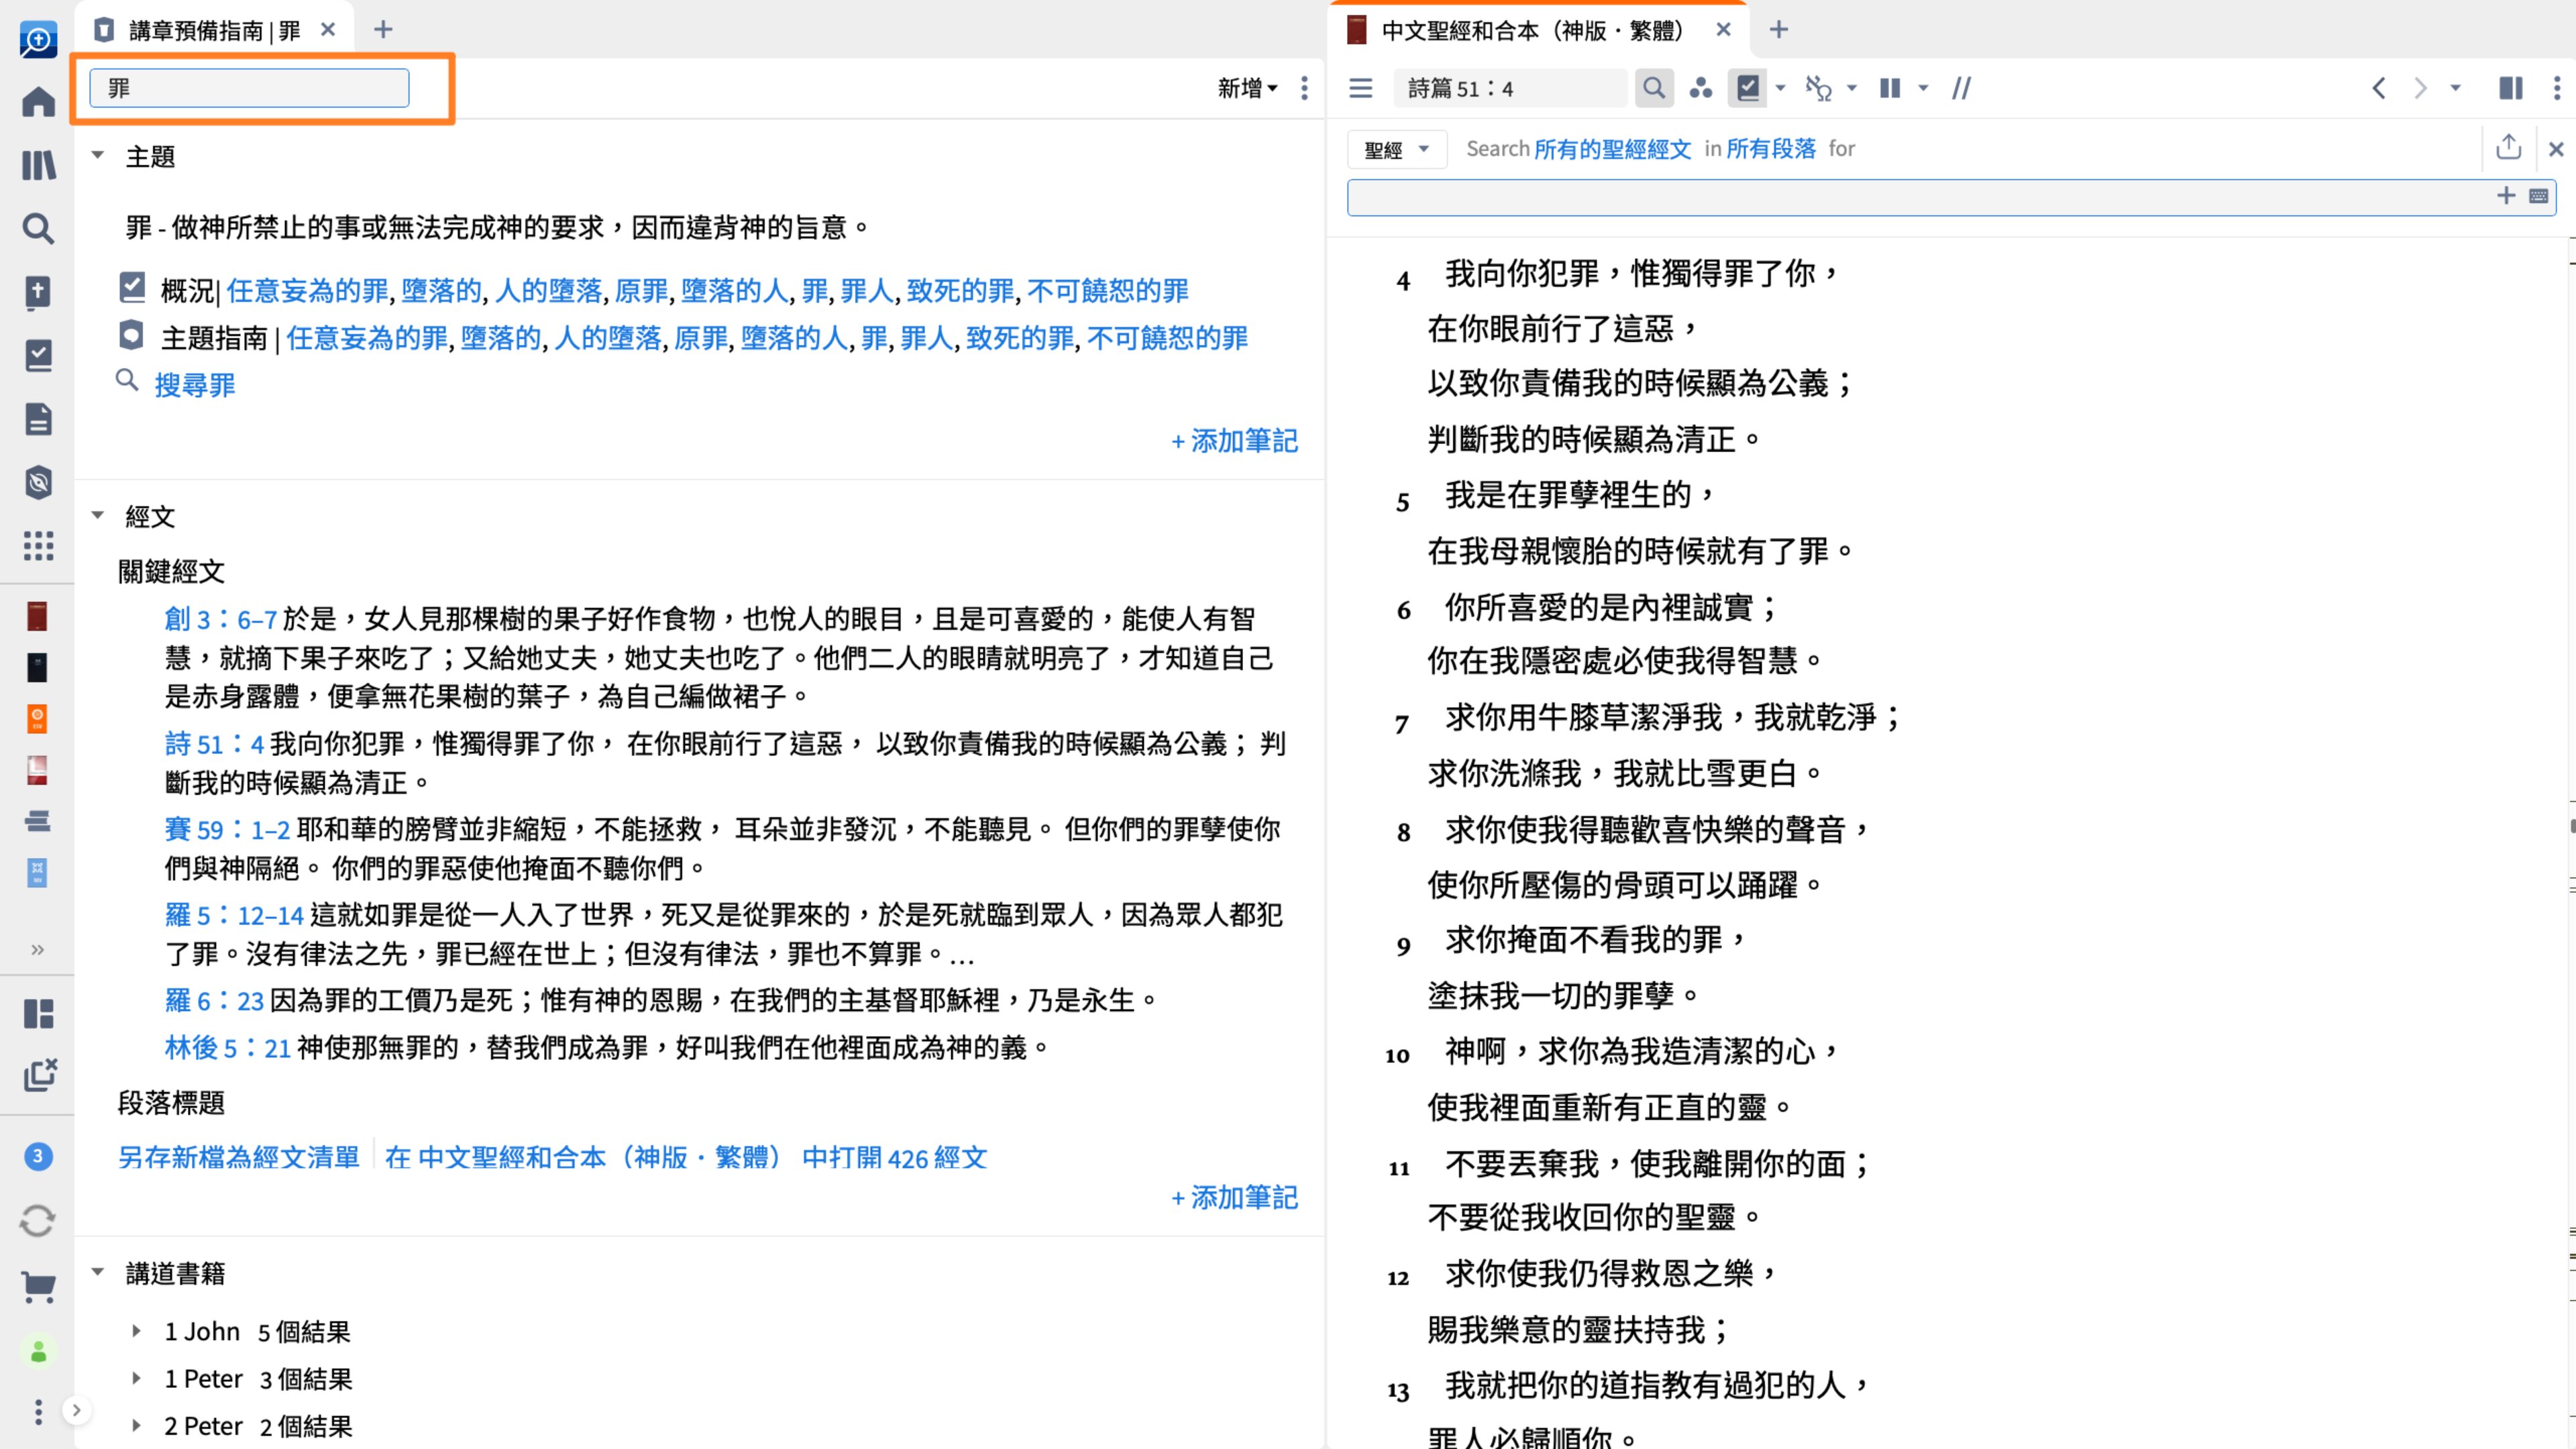Open the visual filters three-dots icon
Viewport: 2576px width, 1449px height.
[x=1700, y=88]
